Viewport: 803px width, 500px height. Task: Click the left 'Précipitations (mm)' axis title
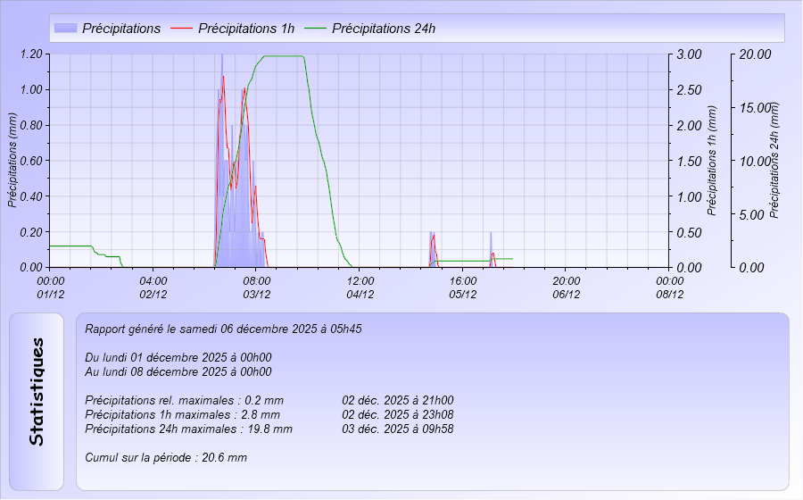tap(12, 160)
